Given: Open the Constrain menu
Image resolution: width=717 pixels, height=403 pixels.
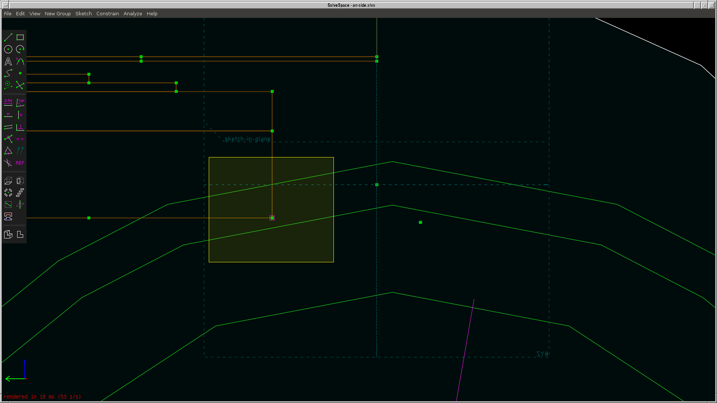Looking at the screenshot, I should coord(108,13).
